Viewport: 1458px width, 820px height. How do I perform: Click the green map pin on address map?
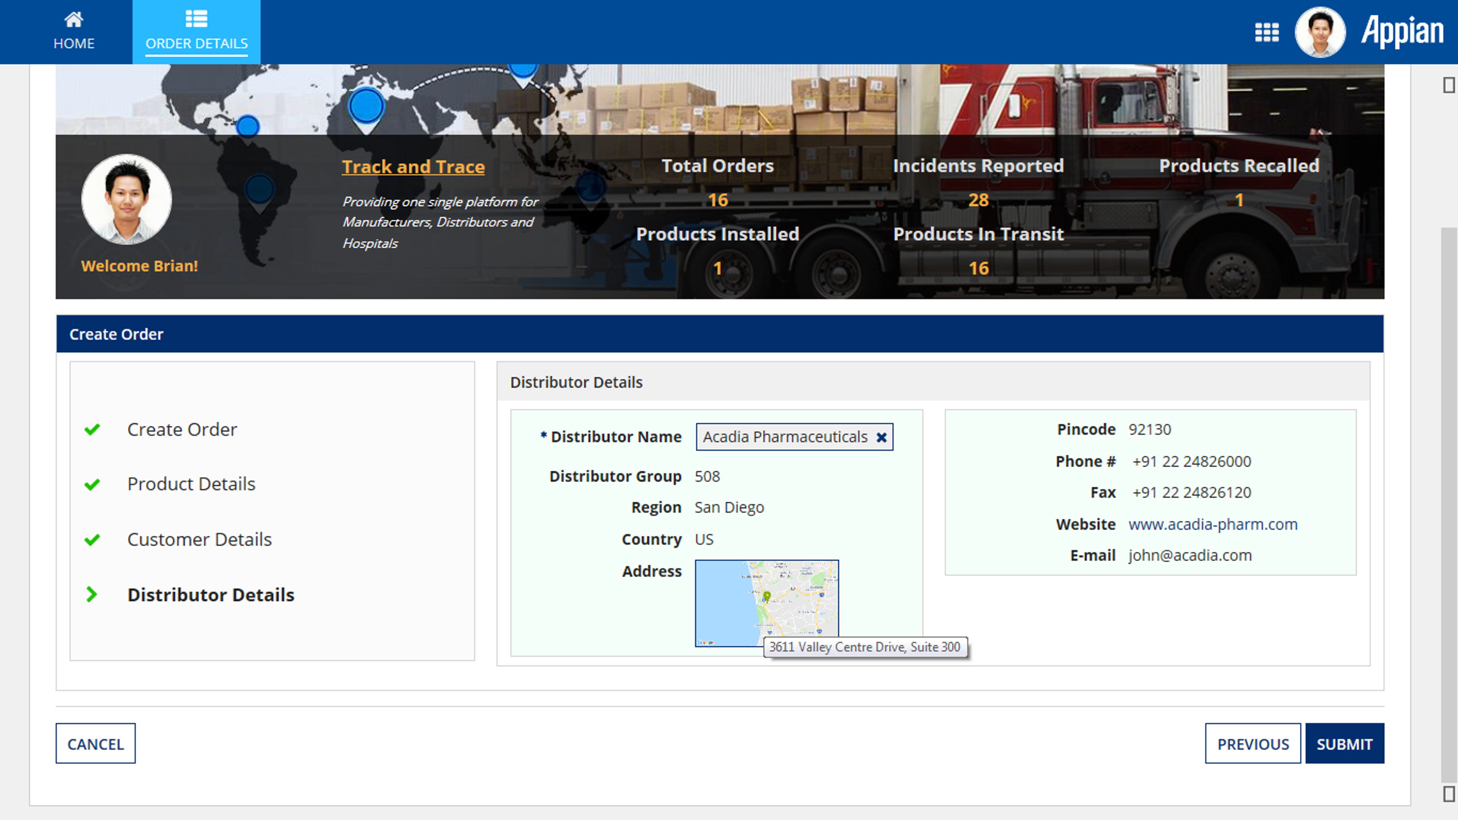click(766, 597)
